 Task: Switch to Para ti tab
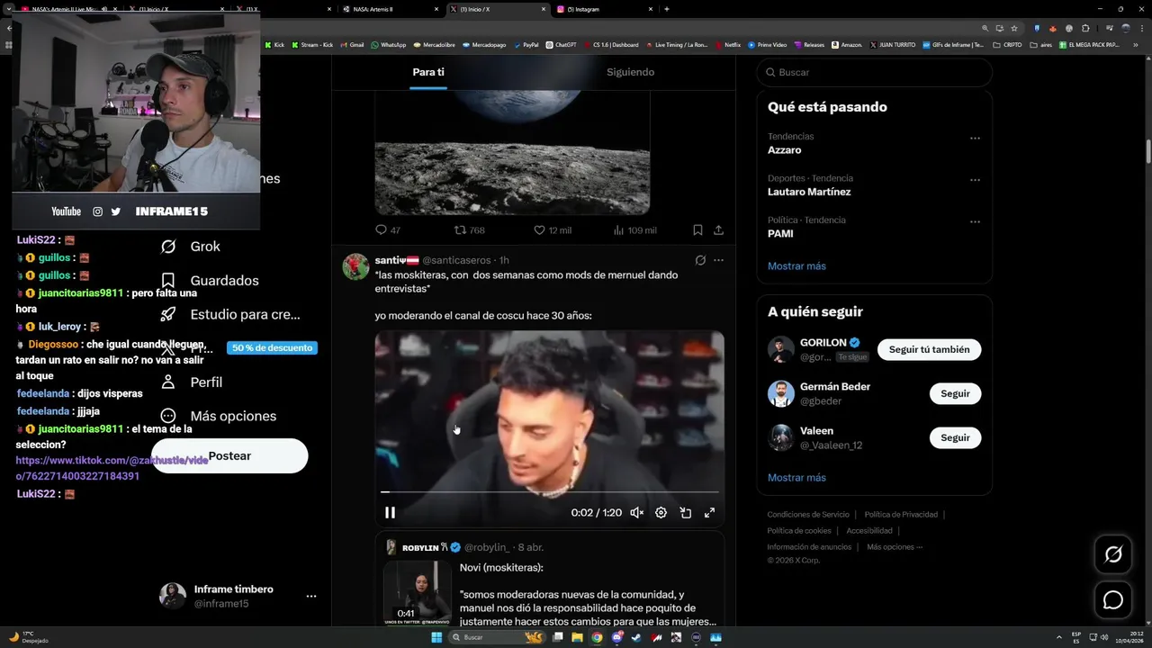coord(428,72)
